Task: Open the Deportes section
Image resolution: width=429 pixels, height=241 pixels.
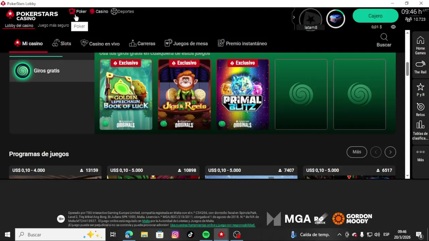Action: pos(122,11)
